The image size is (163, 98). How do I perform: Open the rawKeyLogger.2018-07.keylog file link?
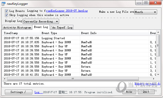67,11
